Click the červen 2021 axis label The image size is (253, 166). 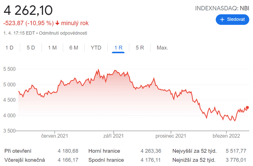pos(54,136)
